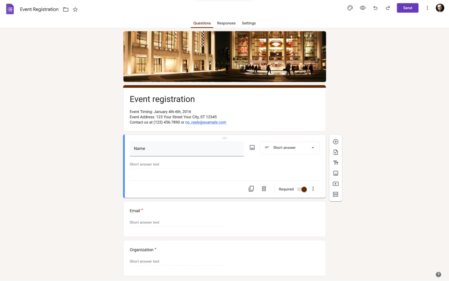
Task: Click the Send button
Action: [407, 8]
